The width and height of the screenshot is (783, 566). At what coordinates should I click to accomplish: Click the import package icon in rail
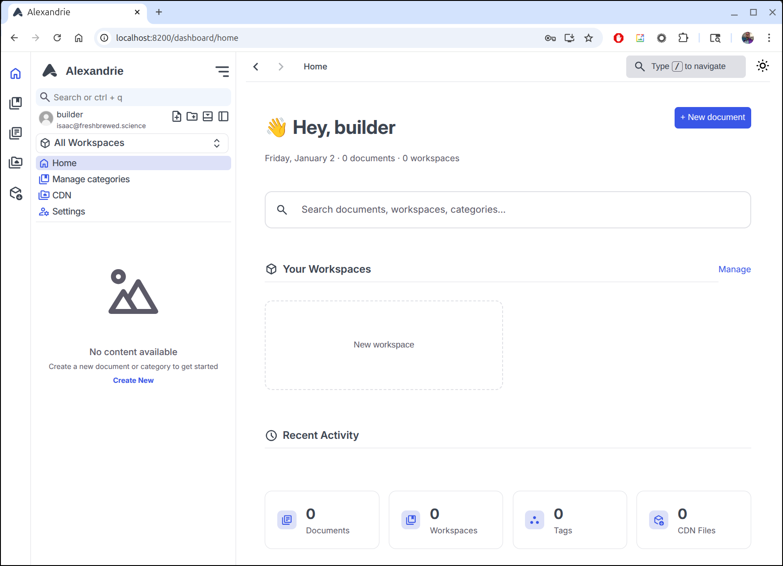click(x=16, y=193)
